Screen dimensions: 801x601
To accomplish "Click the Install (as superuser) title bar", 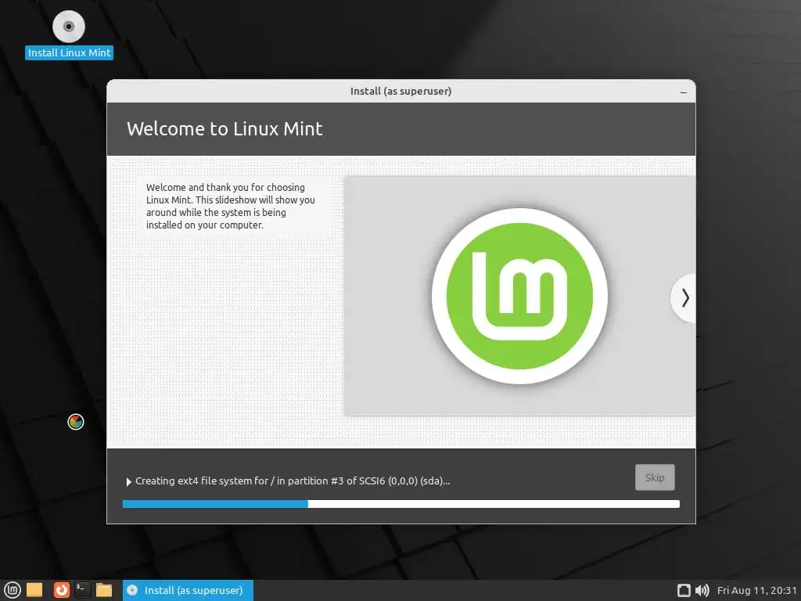I will pyautogui.click(x=400, y=91).
